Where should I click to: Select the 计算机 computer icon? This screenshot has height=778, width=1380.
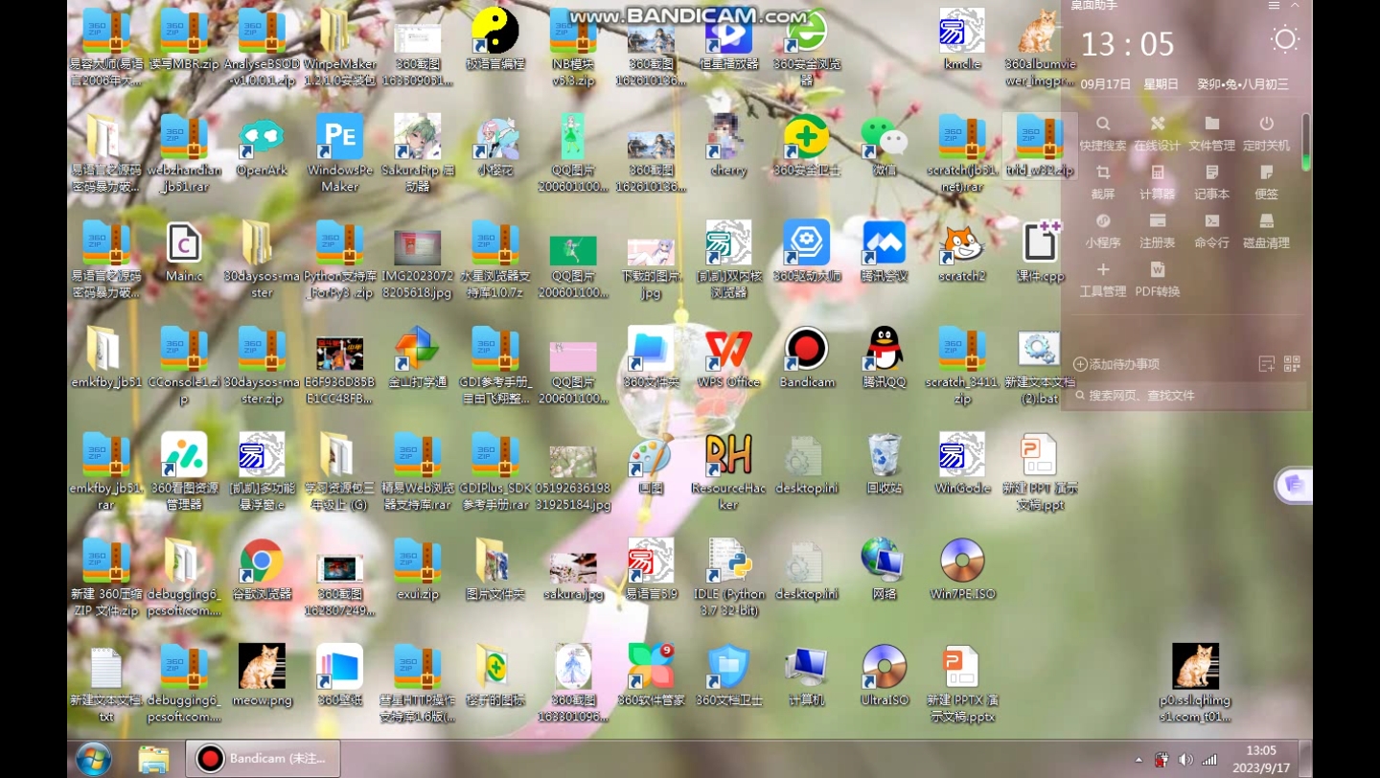pos(807,675)
